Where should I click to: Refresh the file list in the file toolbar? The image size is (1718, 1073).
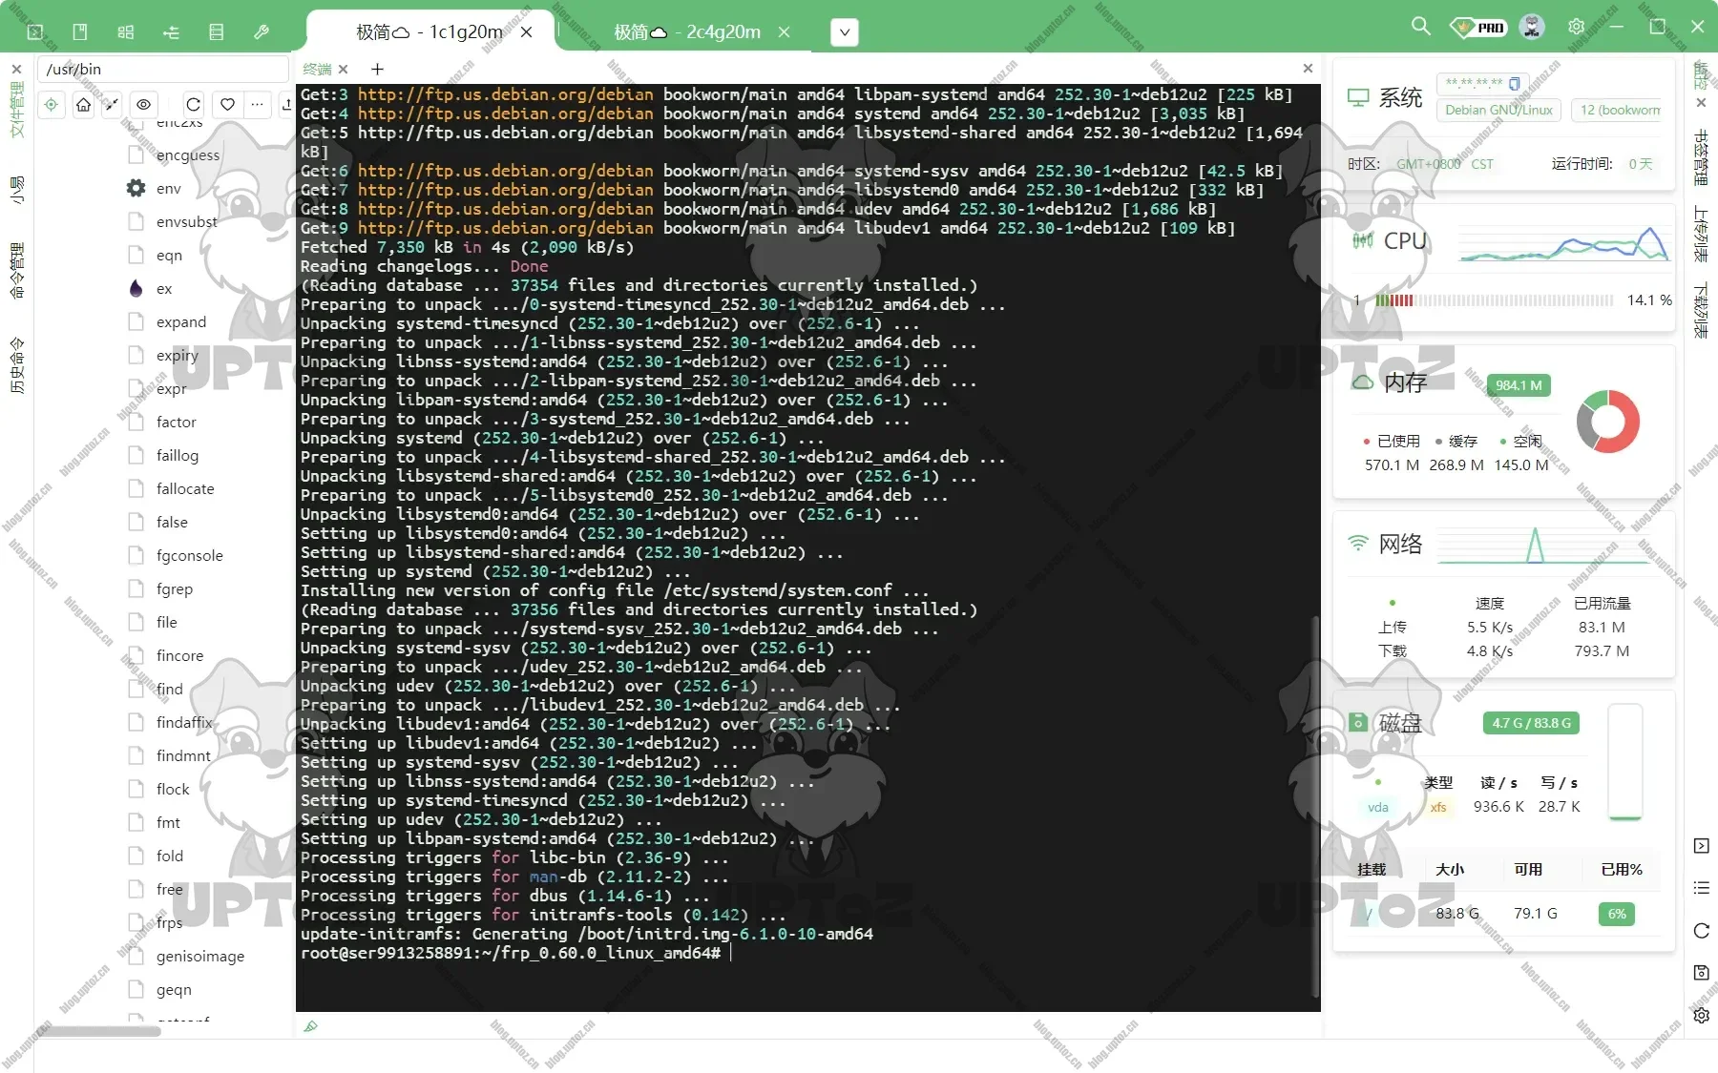194,104
